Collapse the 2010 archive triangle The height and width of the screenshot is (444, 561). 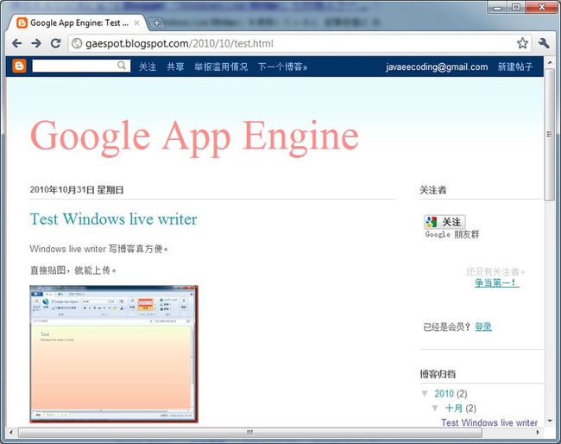coord(425,394)
